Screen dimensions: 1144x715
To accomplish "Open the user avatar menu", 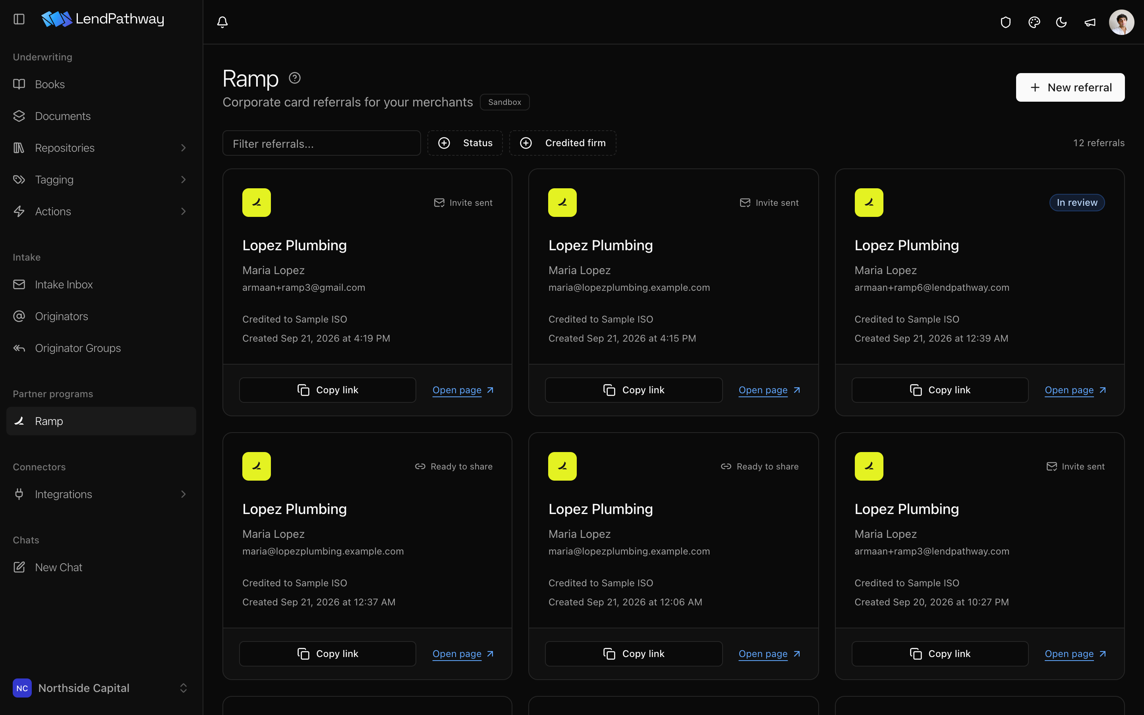I will coord(1121,22).
